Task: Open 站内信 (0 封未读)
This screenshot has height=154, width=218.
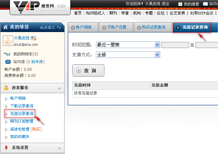Action: tap(29, 62)
